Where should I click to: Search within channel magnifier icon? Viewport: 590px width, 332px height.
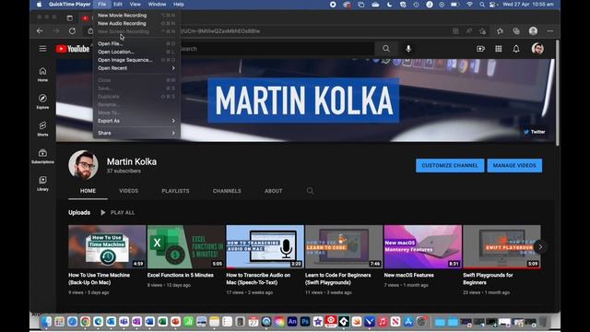coord(310,191)
